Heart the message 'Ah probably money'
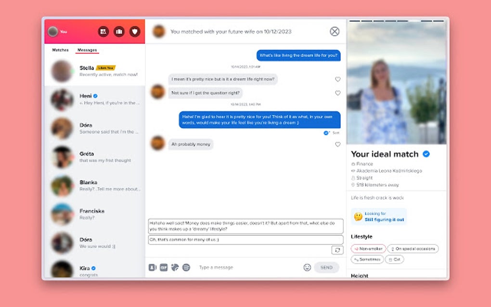The width and height of the screenshot is (491, 307). pos(338,144)
